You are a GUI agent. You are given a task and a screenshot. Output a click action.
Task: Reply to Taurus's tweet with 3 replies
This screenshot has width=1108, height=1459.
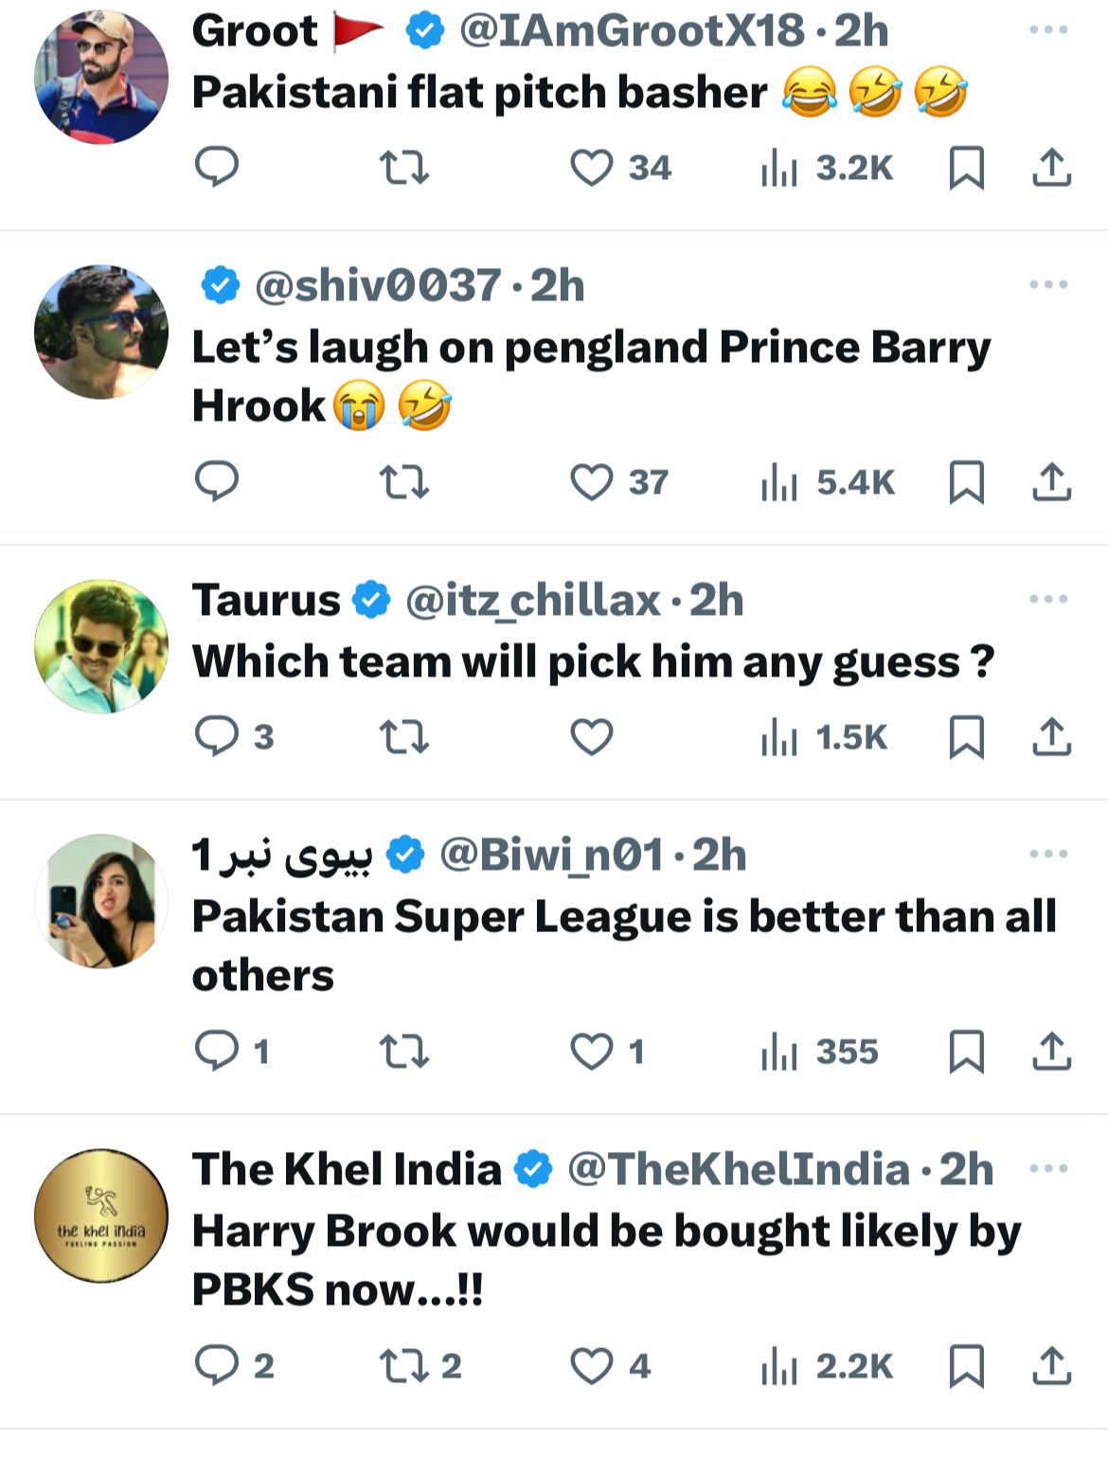pos(217,737)
